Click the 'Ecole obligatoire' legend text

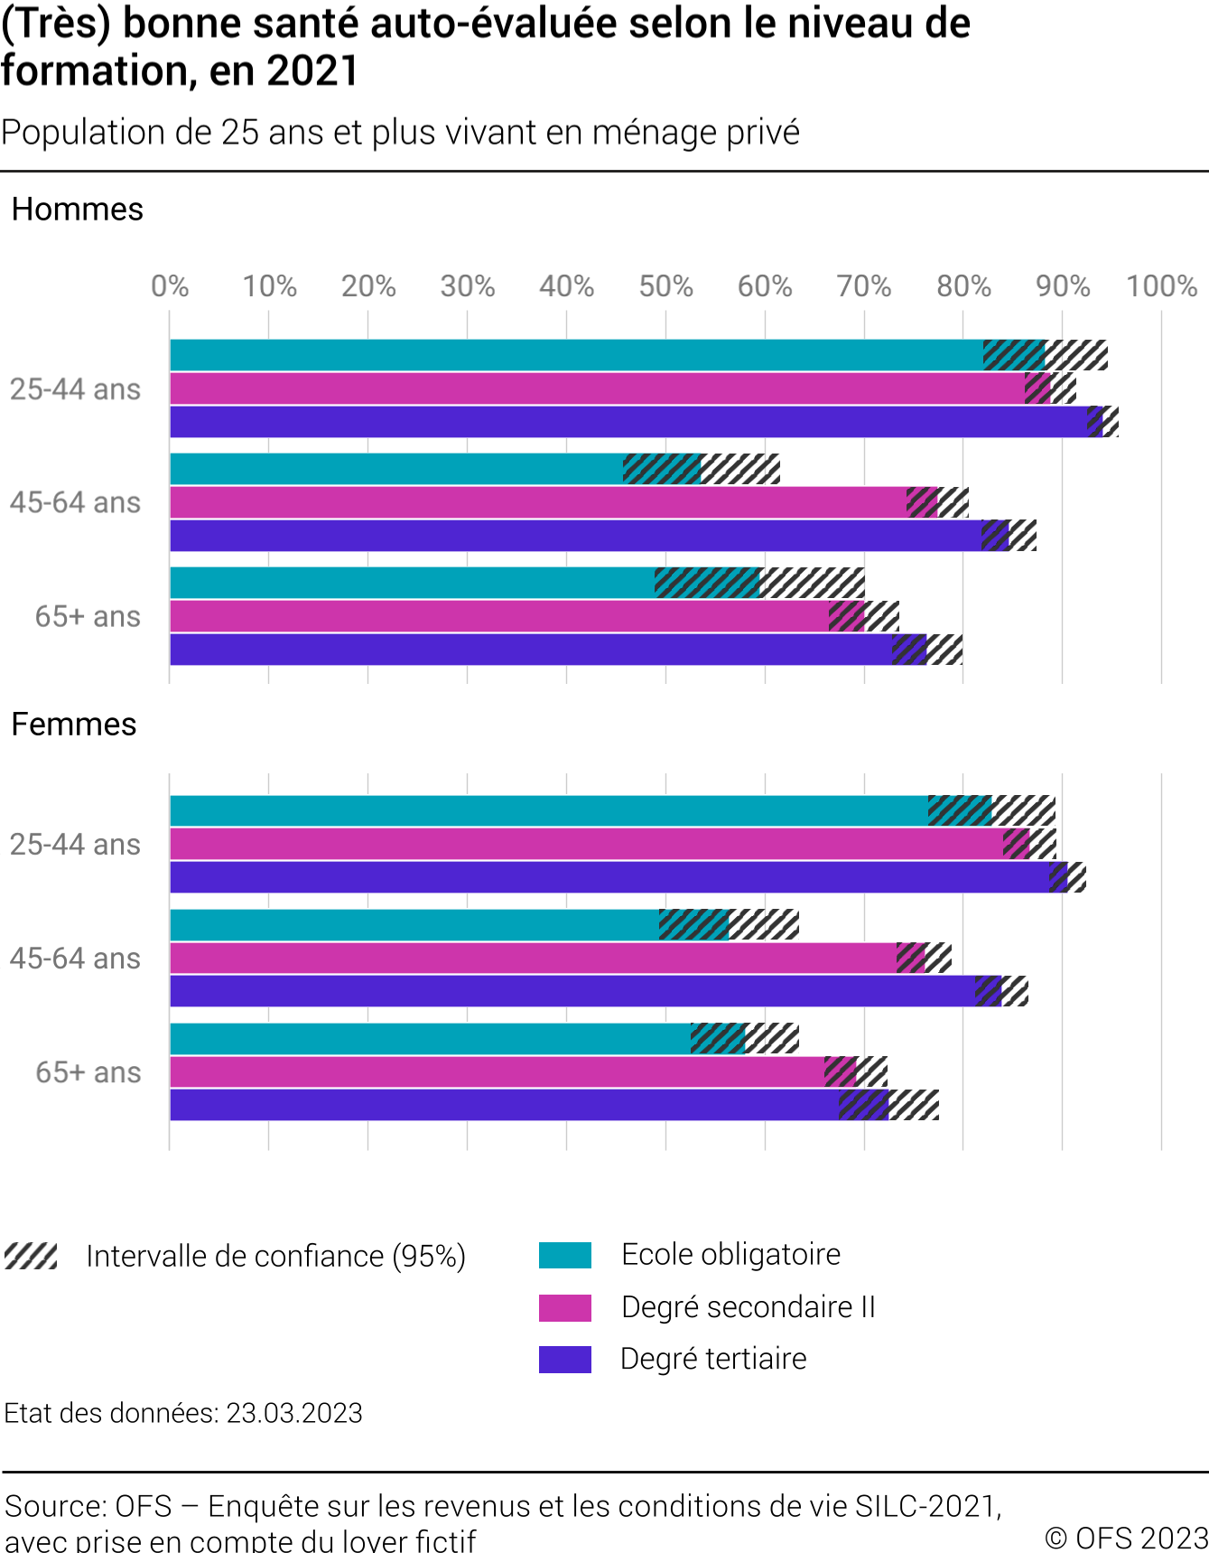pyautogui.click(x=730, y=1254)
